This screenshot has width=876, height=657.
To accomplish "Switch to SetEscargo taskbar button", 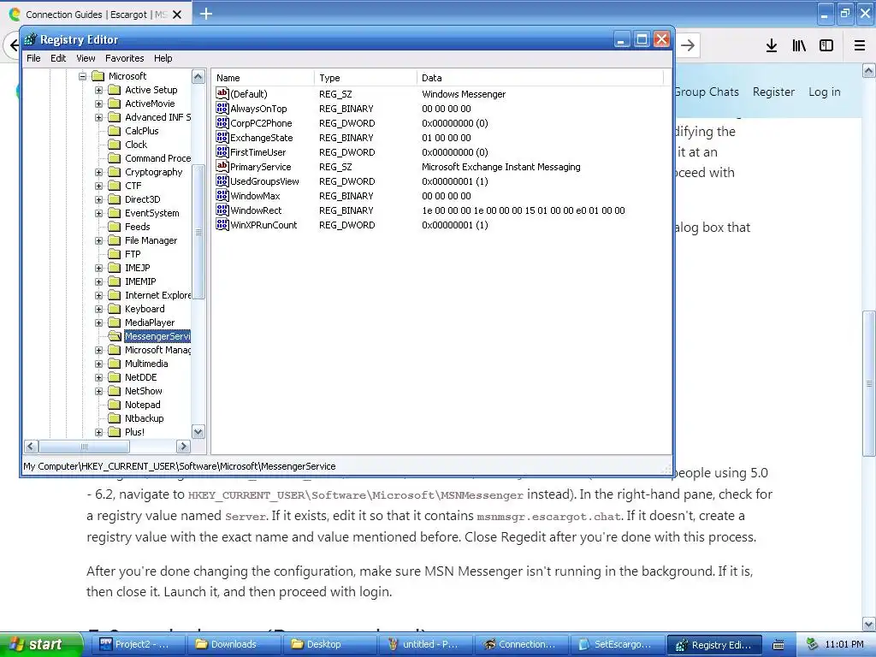I will point(616,644).
